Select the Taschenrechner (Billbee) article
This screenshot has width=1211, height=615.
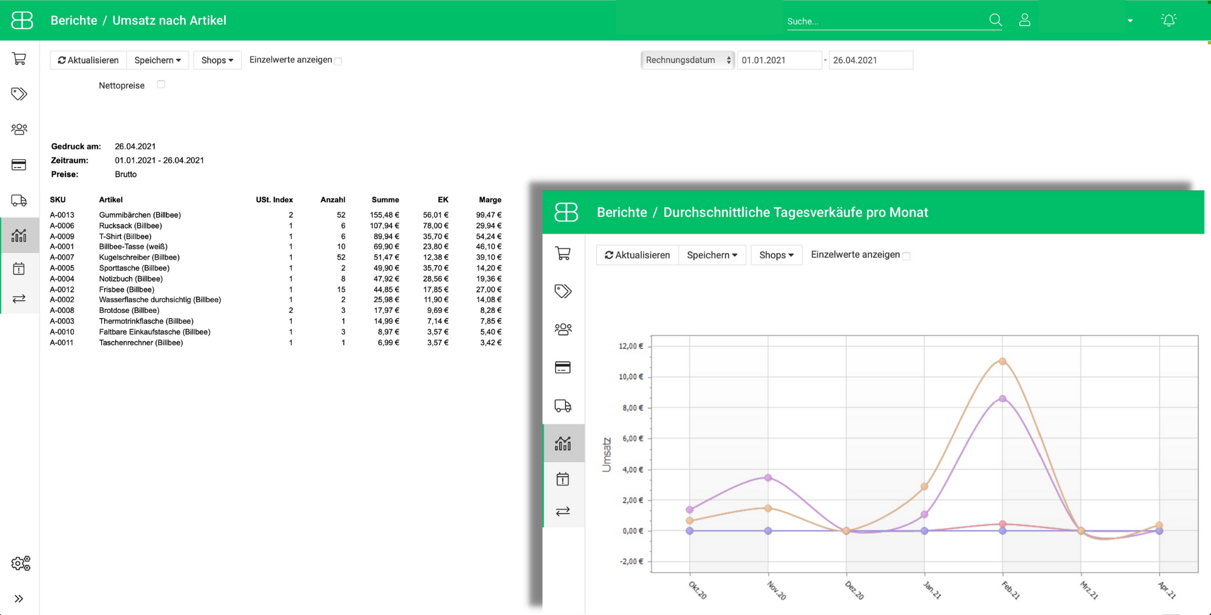pos(141,343)
